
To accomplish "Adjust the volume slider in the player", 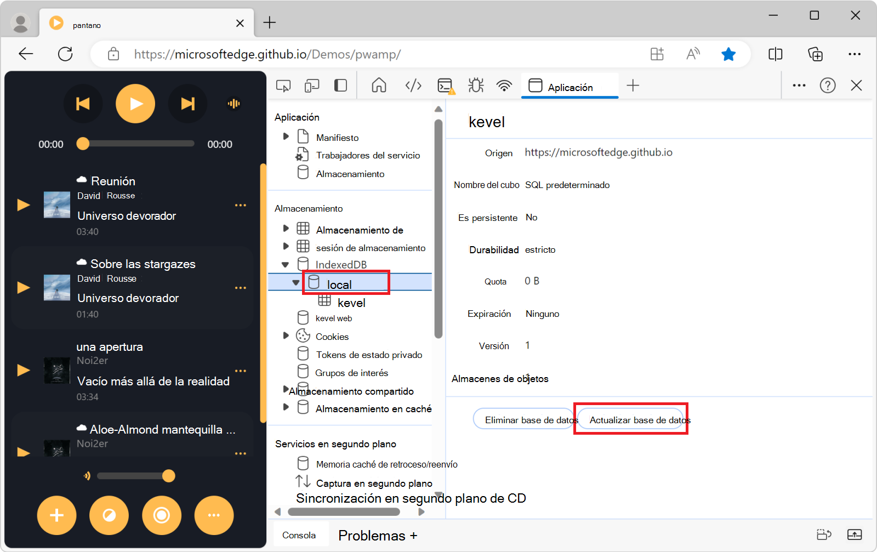I will click(x=168, y=476).
